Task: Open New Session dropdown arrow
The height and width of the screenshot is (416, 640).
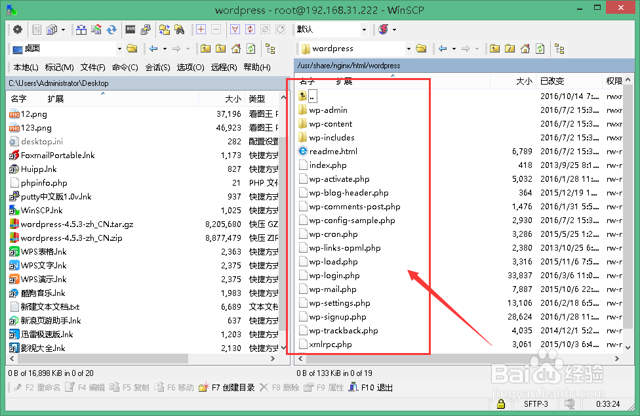Action: pyautogui.click(x=394, y=30)
